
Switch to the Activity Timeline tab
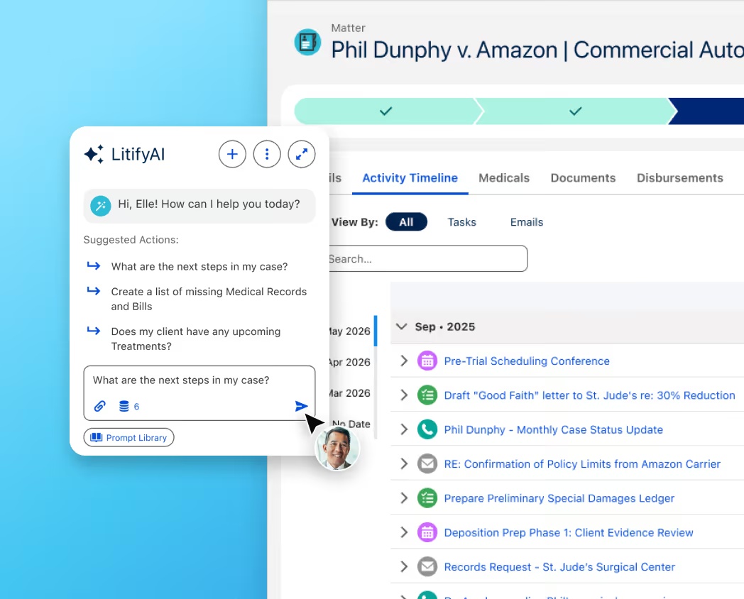[410, 178]
